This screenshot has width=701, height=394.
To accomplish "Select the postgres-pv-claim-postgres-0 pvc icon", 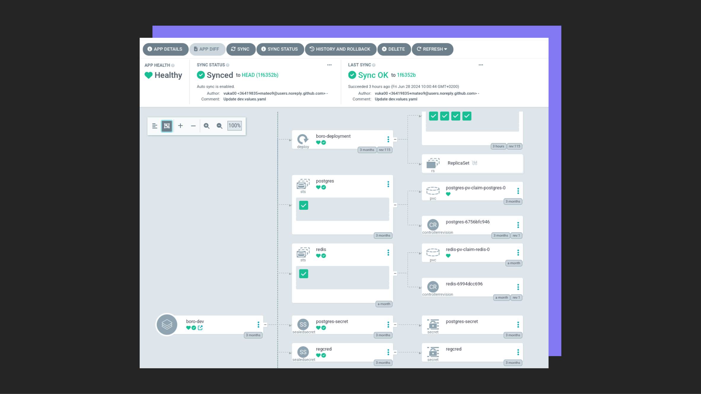I will pos(433,191).
